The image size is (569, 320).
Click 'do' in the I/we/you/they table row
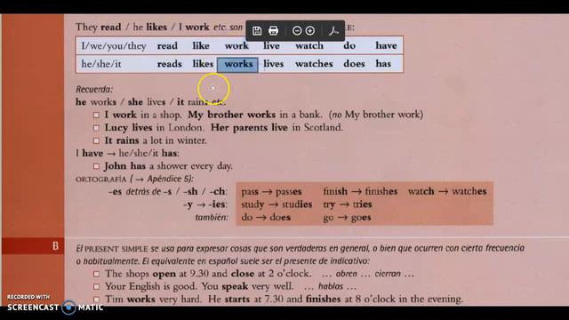(349, 45)
